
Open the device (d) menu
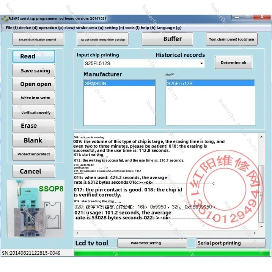(x=28, y=28)
